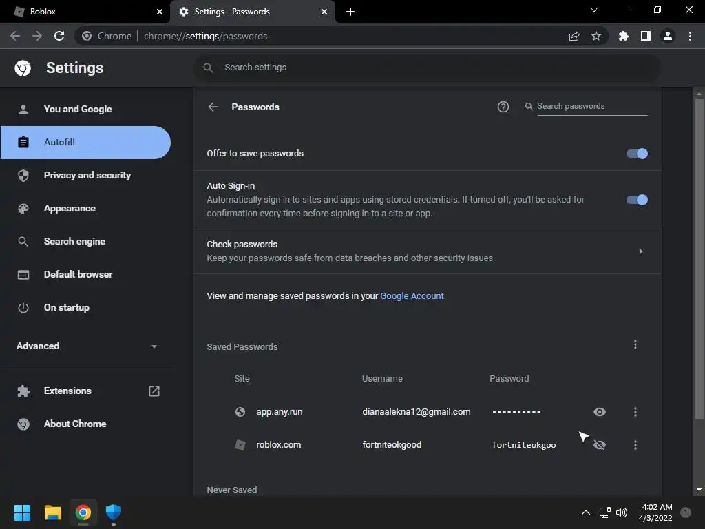Toggle Offer to save passwords switch

[x=637, y=154]
